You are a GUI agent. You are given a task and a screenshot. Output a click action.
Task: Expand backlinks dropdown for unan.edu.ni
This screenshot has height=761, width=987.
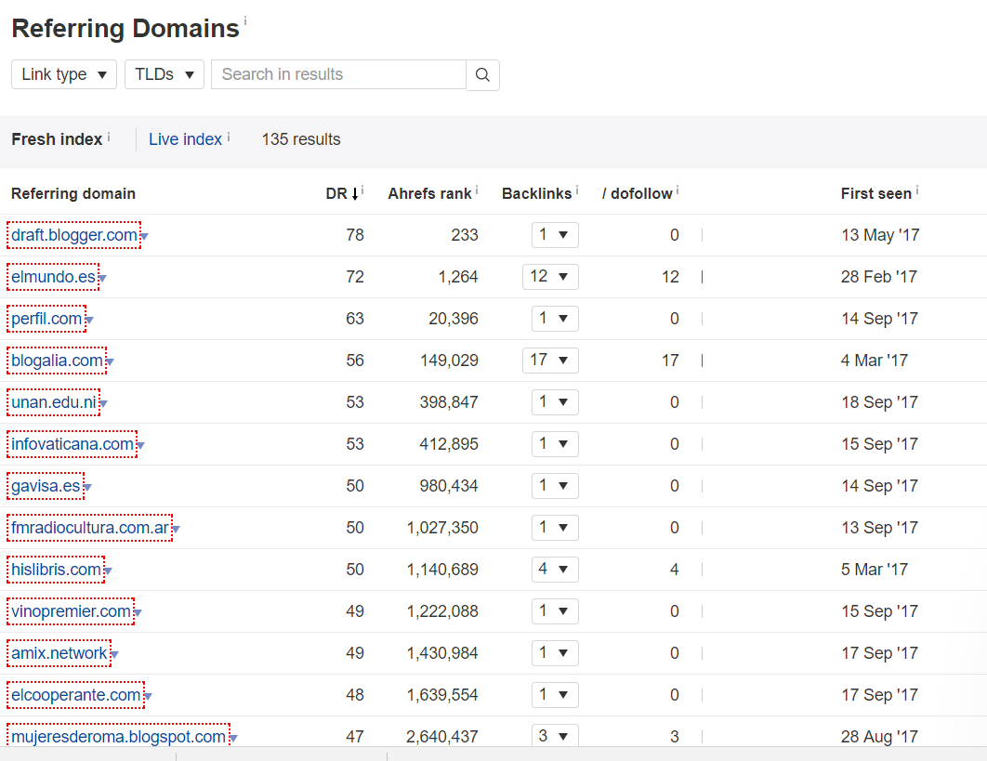[555, 402]
